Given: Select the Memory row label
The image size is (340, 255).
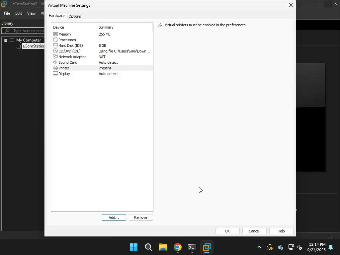Looking at the screenshot, I should 65,34.
